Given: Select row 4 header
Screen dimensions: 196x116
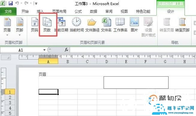Looking at the screenshot, I should [10, 108].
